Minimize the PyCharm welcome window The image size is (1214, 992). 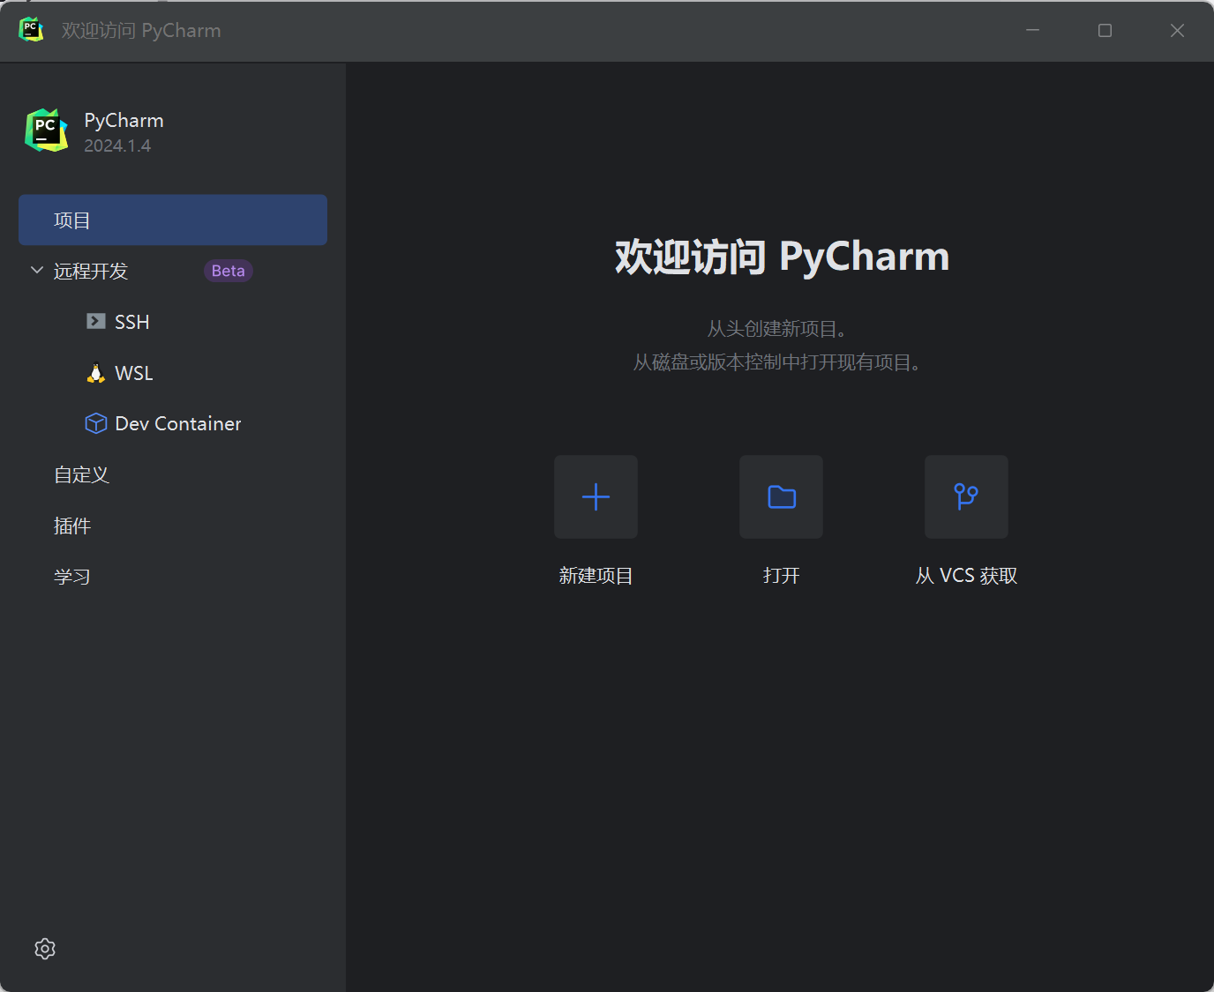(x=1032, y=30)
